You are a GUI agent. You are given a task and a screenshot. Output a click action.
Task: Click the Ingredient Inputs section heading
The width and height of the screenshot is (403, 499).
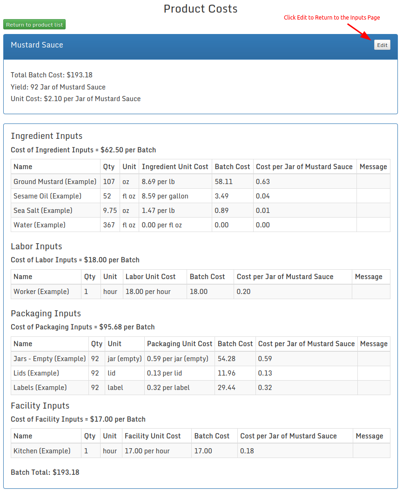click(47, 136)
